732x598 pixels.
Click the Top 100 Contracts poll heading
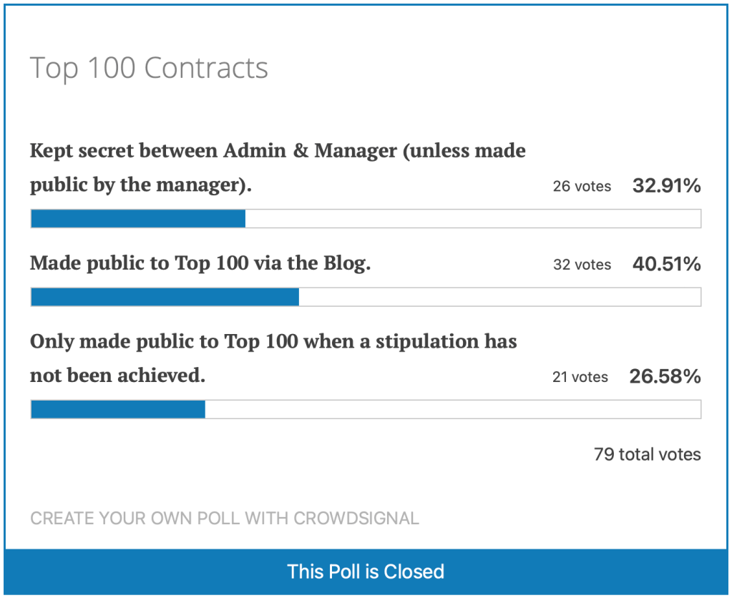(x=149, y=69)
